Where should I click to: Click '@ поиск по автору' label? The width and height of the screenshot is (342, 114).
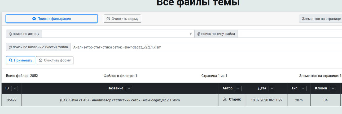[24, 34]
